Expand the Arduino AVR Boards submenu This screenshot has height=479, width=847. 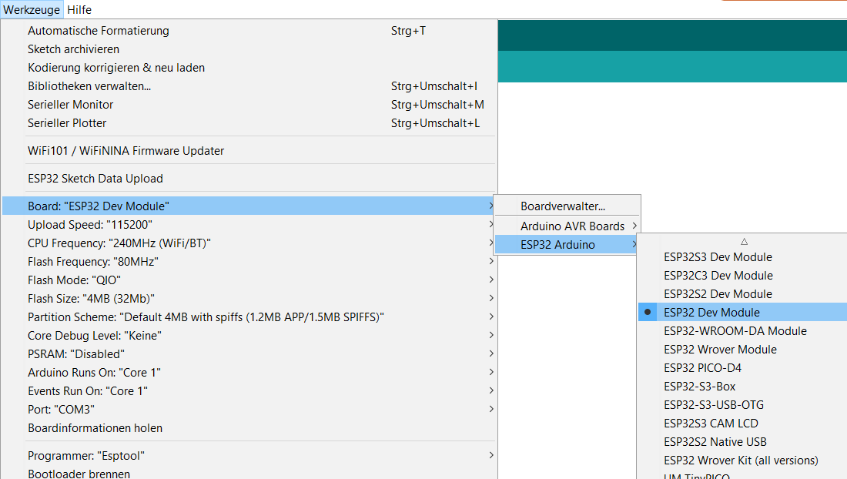(572, 226)
